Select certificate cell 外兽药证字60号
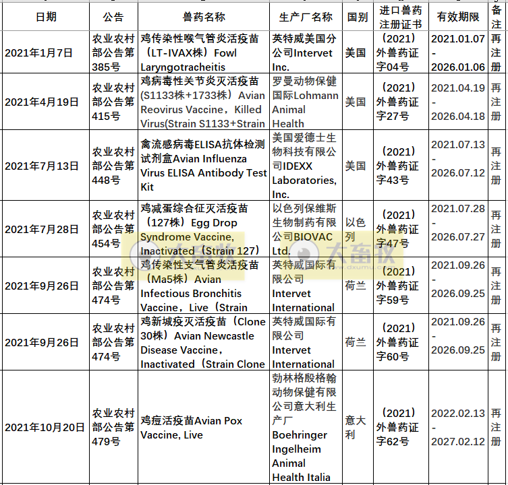Viewport: 508px width, 485px height. (x=401, y=342)
